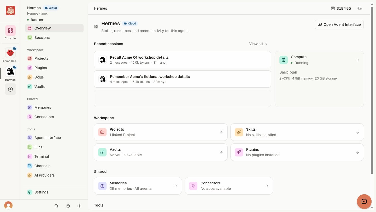Open Files in sidebar Tools
Screen dimensions: 376x212
point(54,147)
